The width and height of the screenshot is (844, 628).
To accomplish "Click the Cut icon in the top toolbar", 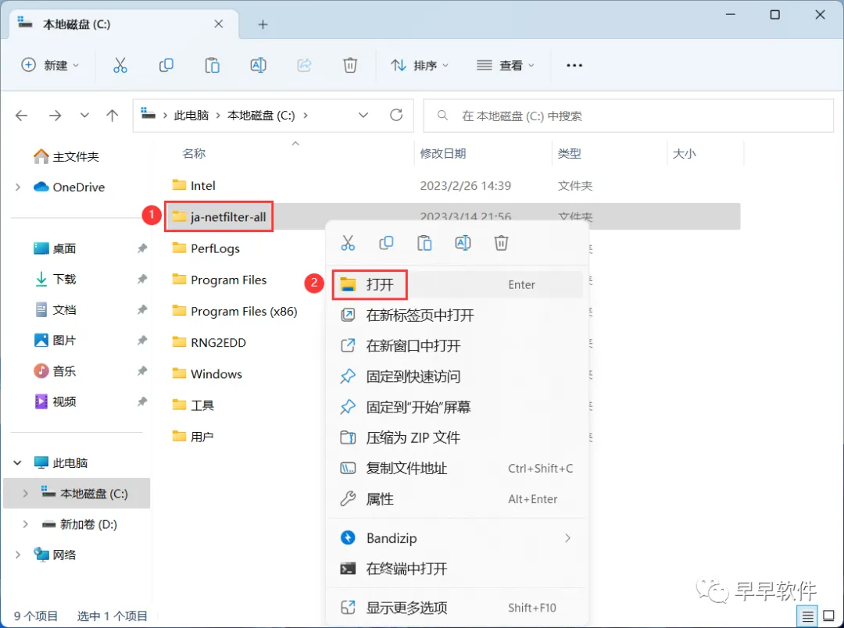I will [x=120, y=66].
